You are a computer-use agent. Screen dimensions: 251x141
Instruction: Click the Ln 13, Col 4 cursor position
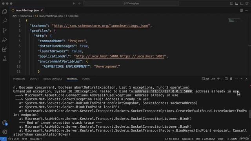point(172,139)
